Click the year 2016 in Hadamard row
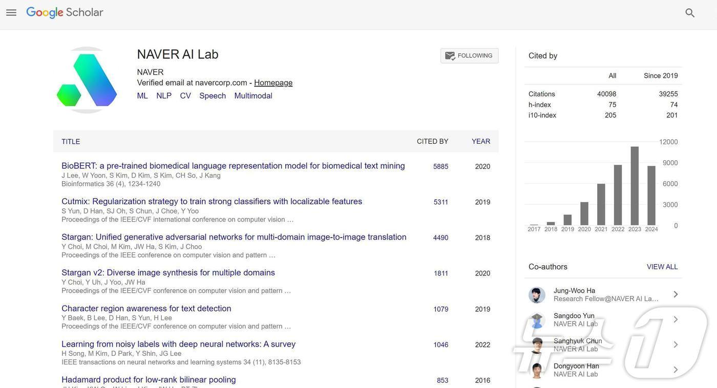Viewport: 717px width, 388px height. (482, 380)
